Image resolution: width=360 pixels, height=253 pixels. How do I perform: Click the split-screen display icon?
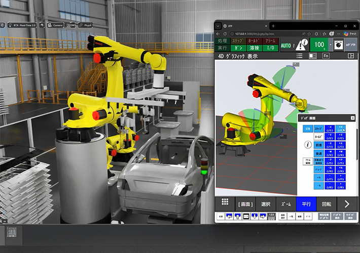[x=312, y=56]
